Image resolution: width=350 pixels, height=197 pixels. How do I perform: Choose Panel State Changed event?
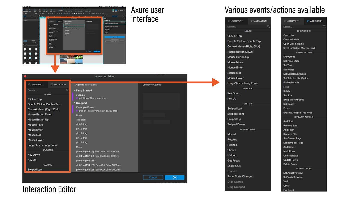(240, 176)
